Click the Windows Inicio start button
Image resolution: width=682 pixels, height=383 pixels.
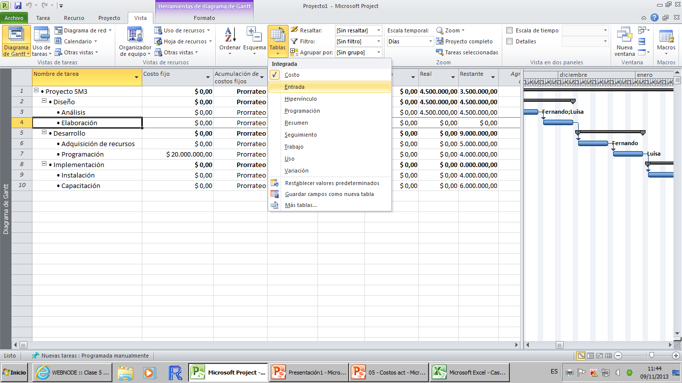coord(14,373)
